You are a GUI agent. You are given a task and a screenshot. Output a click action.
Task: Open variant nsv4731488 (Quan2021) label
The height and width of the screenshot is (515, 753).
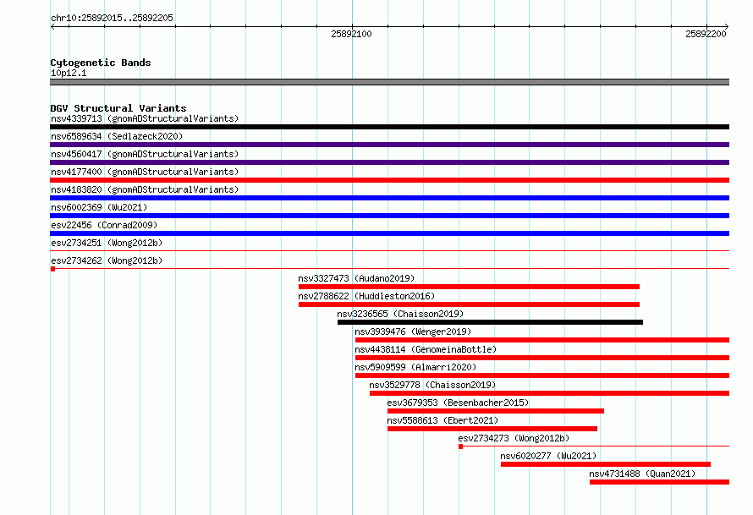[x=642, y=474]
